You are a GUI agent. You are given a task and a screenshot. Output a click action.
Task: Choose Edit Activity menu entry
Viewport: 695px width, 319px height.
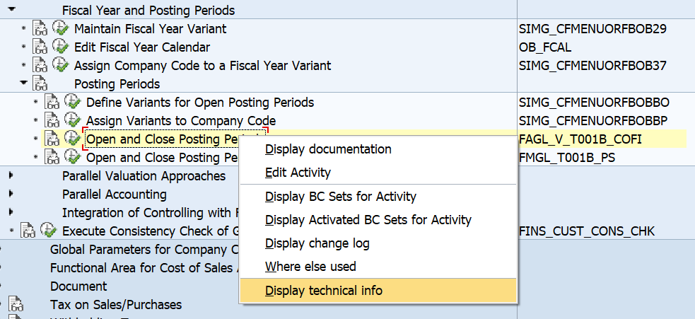(297, 173)
